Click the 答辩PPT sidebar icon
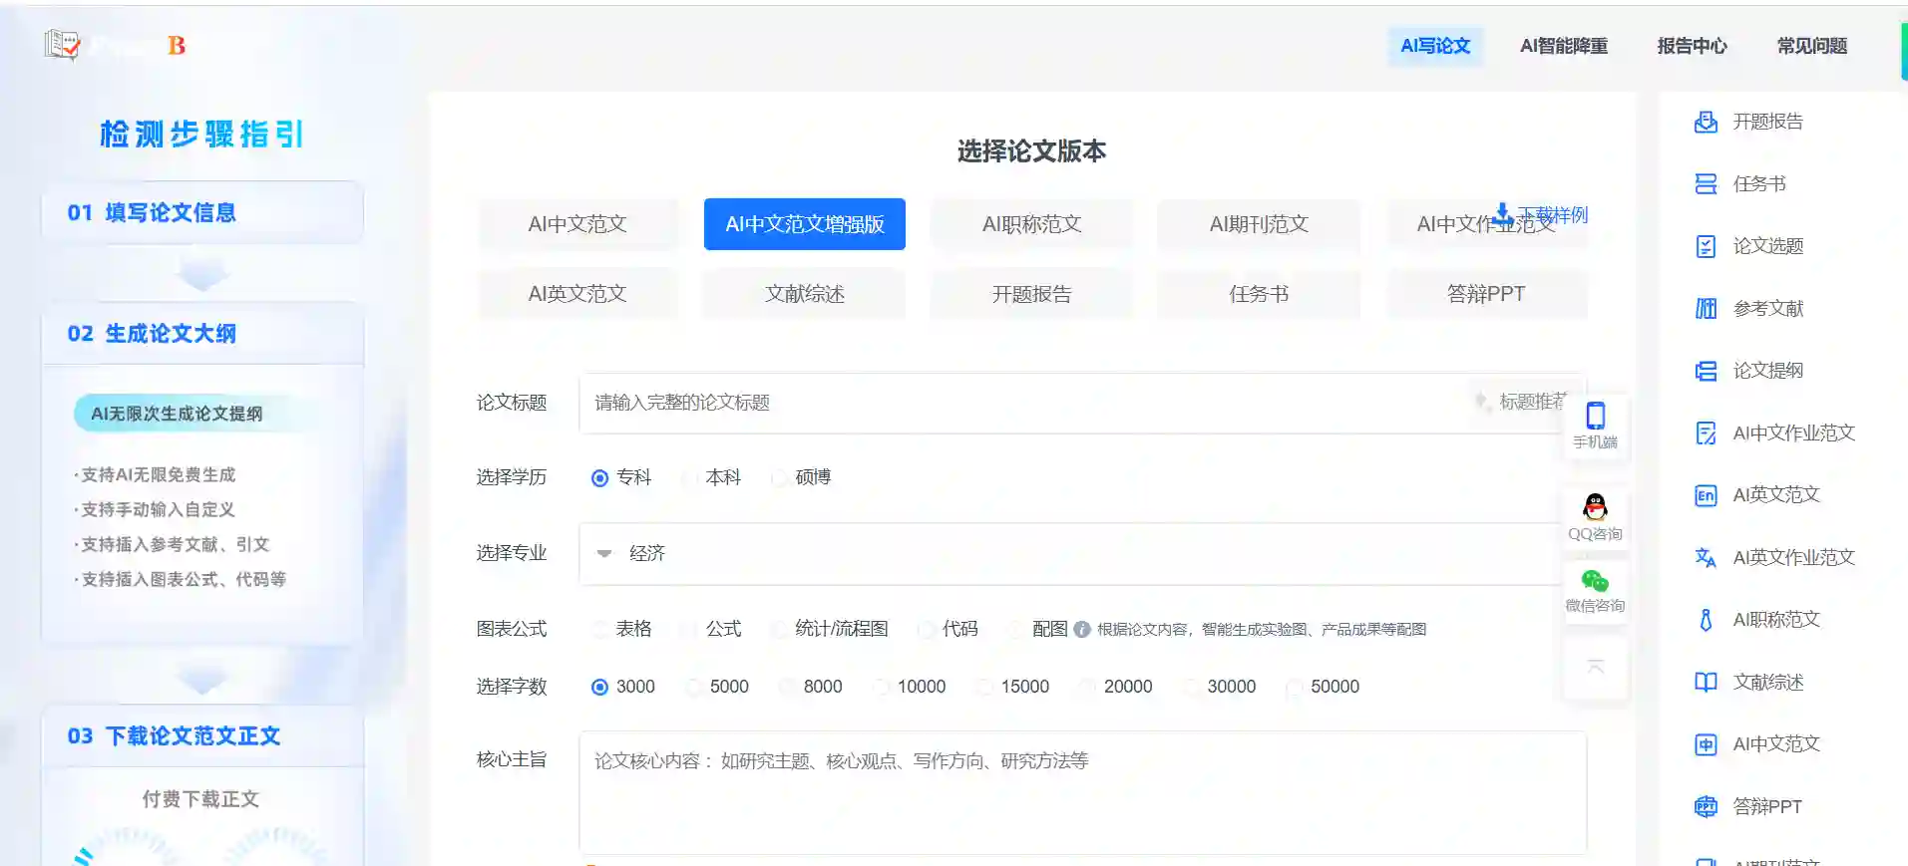Screen dimensions: 1908x866 (x=1706, y=807)
